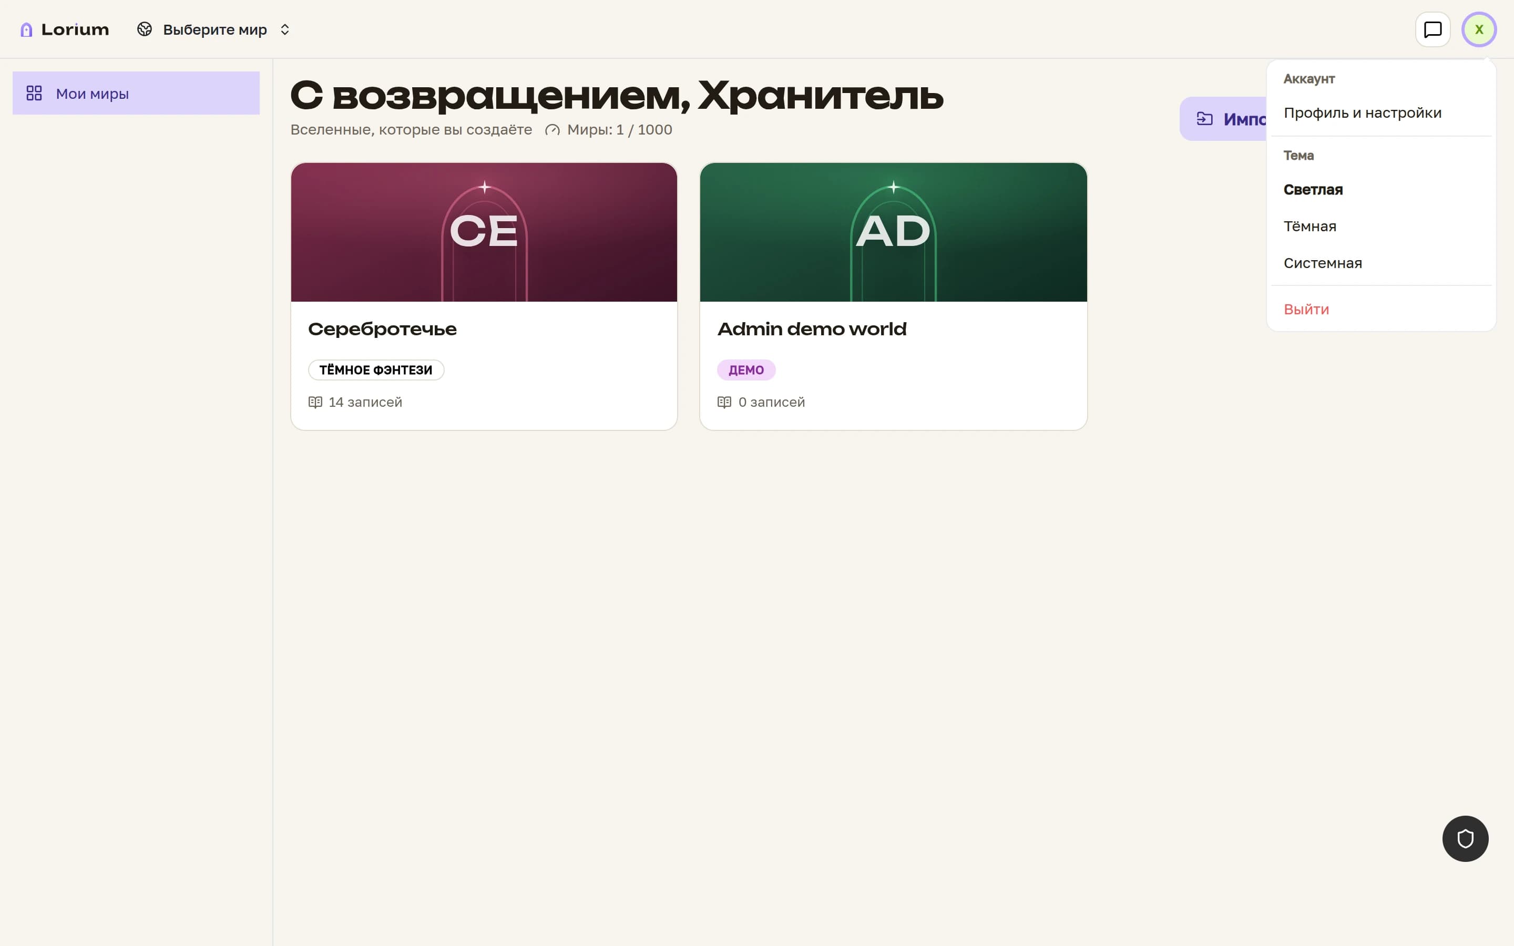Screen dimensions: 1514x946
Task: Click the text 14 записей
Action: pos(365,402)
